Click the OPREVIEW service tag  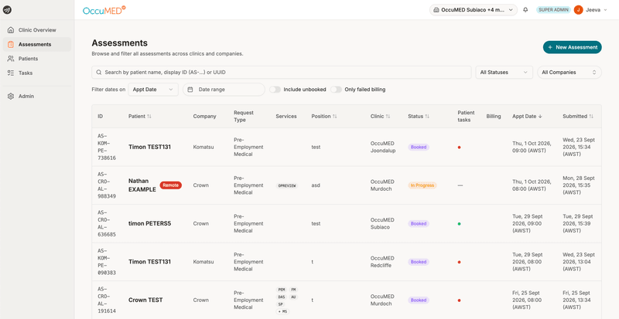pos(286,185)
